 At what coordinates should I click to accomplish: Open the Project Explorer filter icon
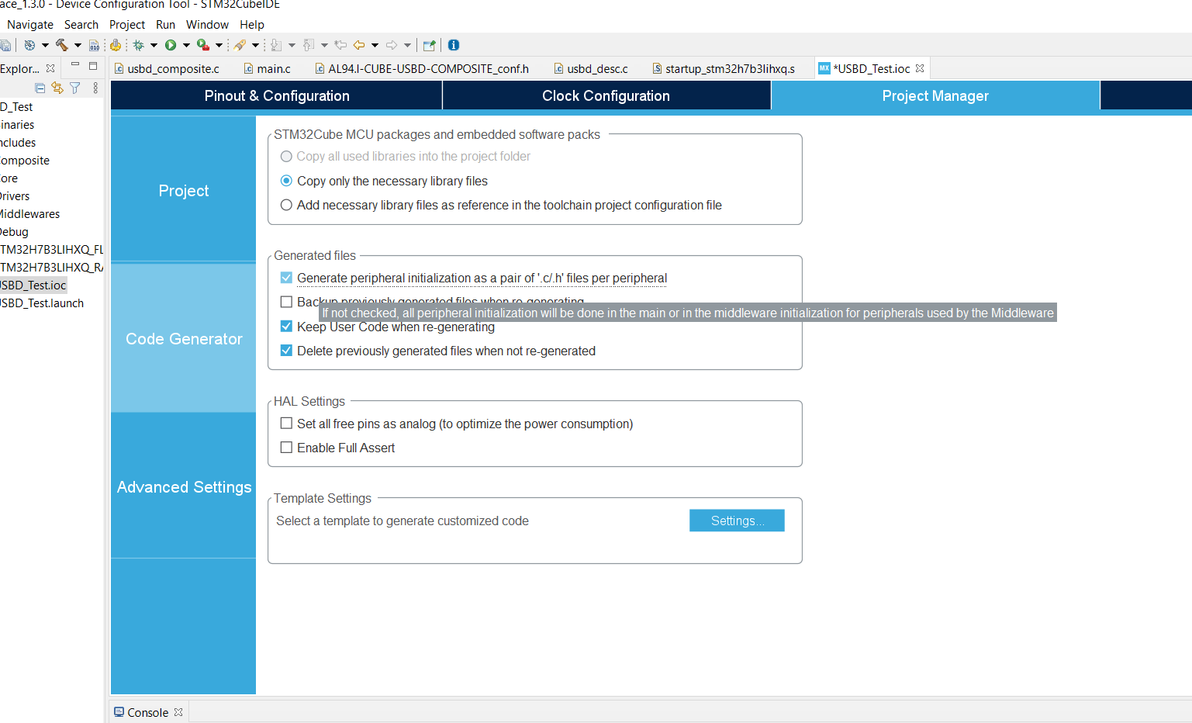click(75, 88)
